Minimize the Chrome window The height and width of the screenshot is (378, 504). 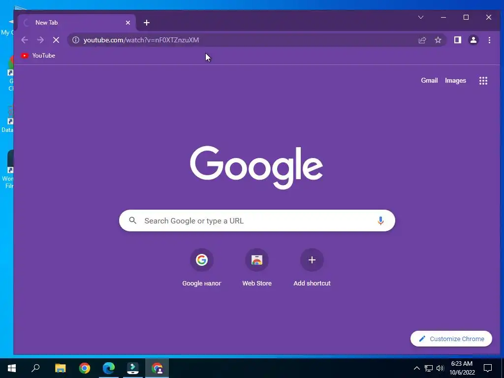443,17
